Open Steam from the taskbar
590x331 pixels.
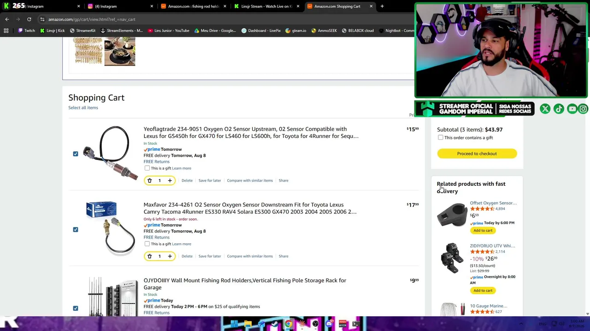[x=275, y=324]
